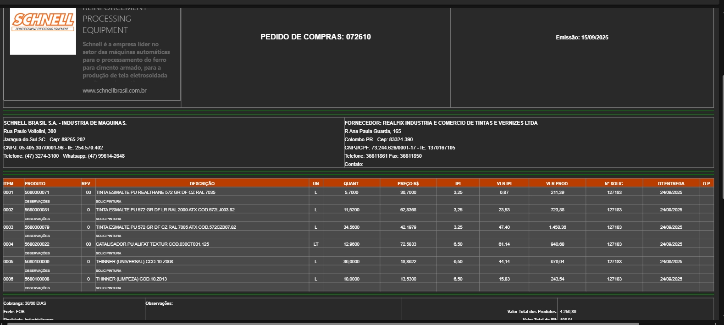The width and height of the screenshot is (724, 325).
Task: Click the QUANT. column header
Action: pos(351,184)
